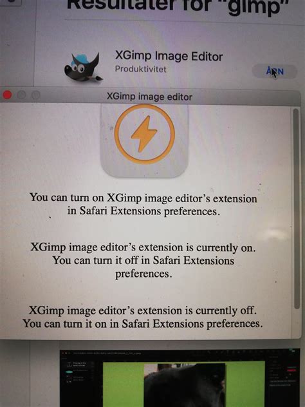Click the red highlighted item in preview panel
Screen dimensions: 305x407
(x=291, y=369)
